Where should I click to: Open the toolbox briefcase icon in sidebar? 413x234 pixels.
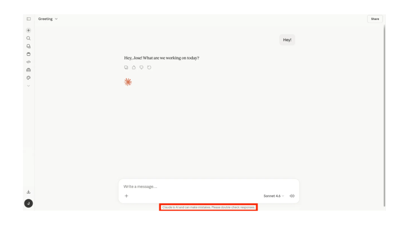(29, 70)
